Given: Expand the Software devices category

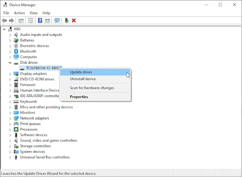Looking at the screenshot, I should [x=10, y=135].
